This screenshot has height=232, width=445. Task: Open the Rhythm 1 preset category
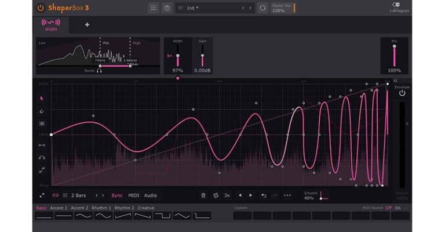click(101, 208)
